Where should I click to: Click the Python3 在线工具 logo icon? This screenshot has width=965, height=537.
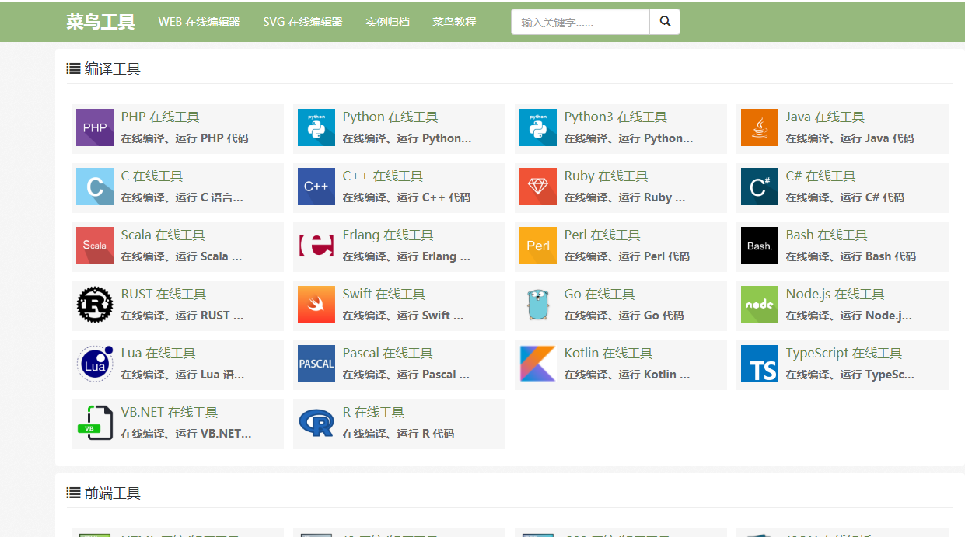pyautogui.click(x=538, y=127)
